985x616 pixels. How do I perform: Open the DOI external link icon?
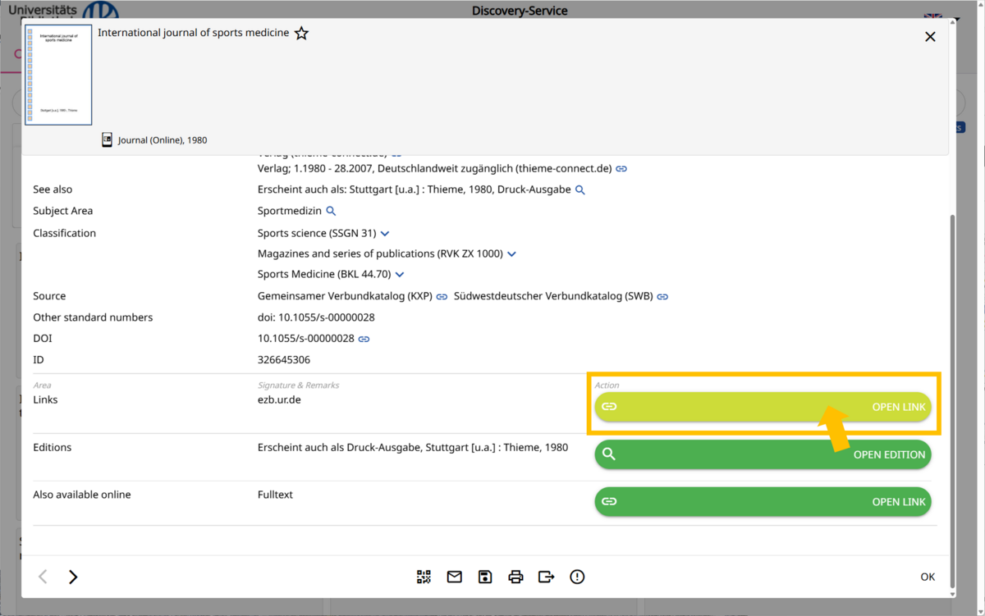(364, 339)
